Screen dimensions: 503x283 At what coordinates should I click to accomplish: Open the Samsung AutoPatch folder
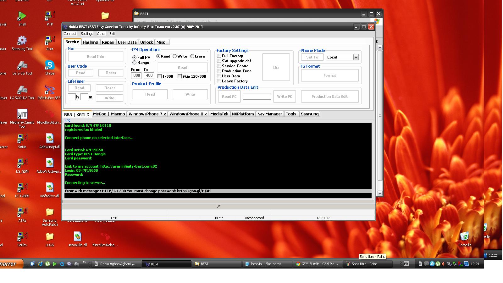[x=50, y=216]
